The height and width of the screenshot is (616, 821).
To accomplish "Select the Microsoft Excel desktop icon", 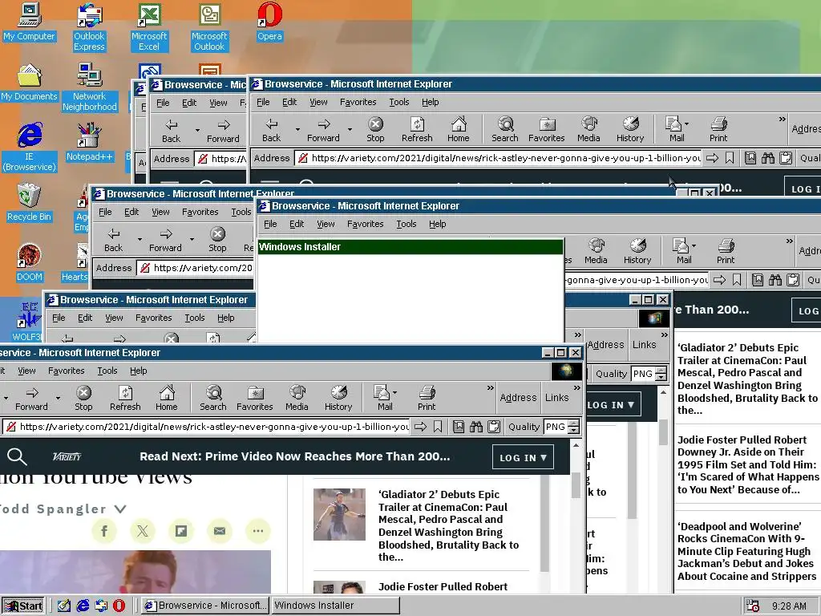I will pos(149,26).
